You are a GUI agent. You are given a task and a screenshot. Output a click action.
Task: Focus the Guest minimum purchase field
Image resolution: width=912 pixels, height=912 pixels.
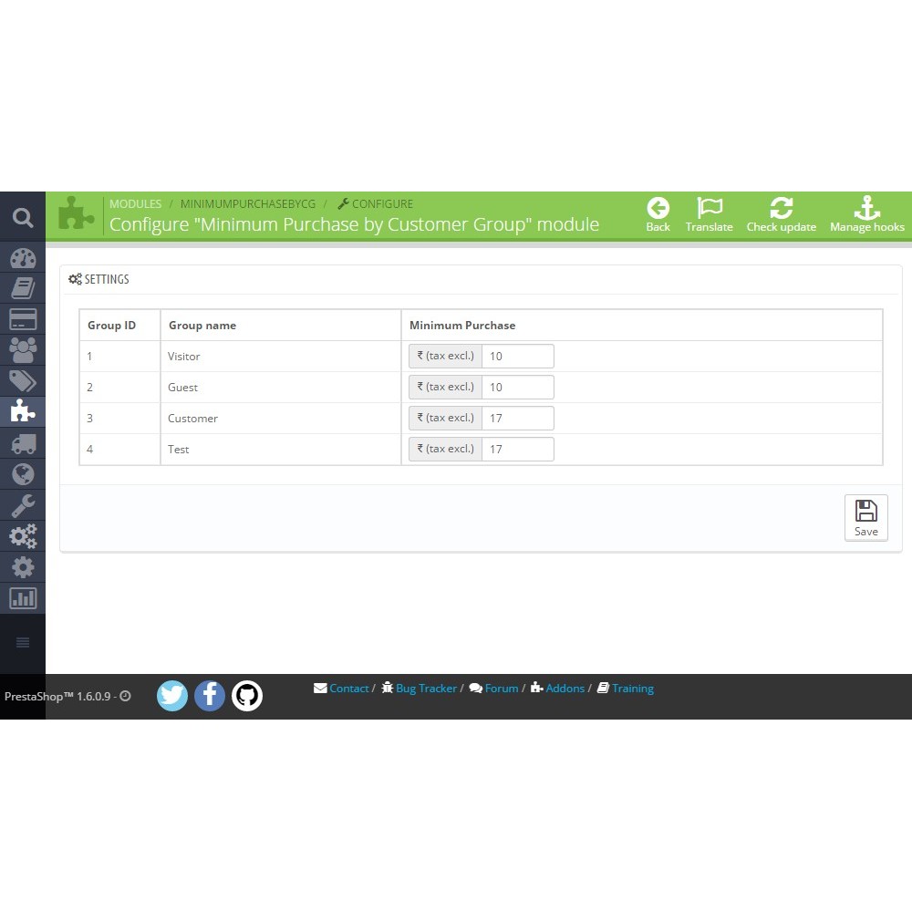pyautogui.click(x=518, y=387)
